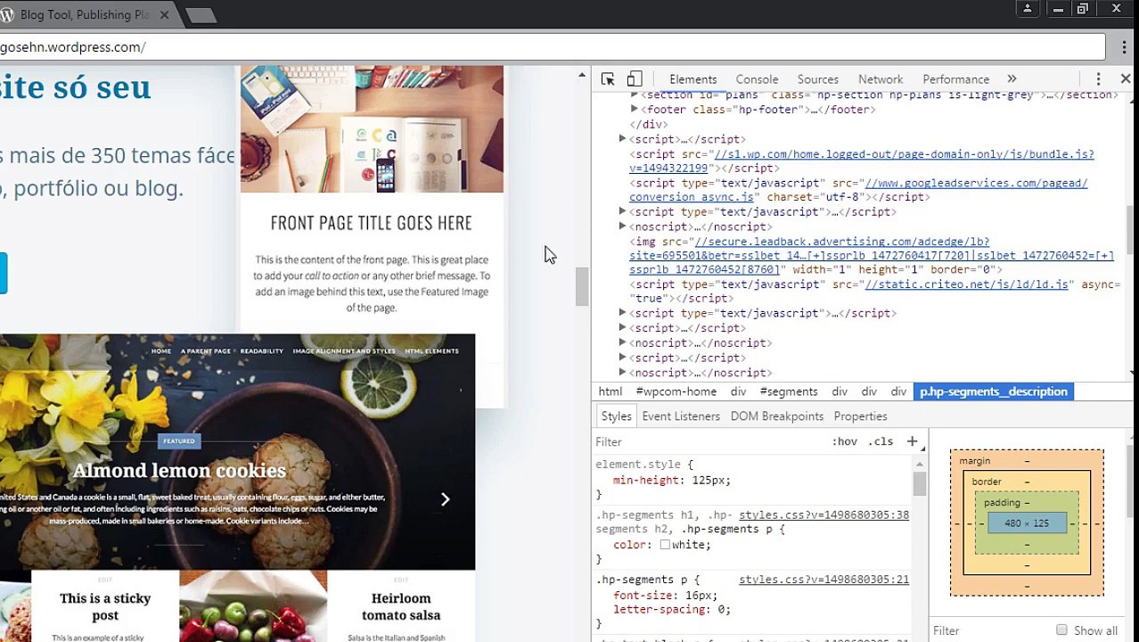The height and width of the screenshot is (642, 1139).
Task: Minimize the Chrome window
Action: [x=1058, y=9]
